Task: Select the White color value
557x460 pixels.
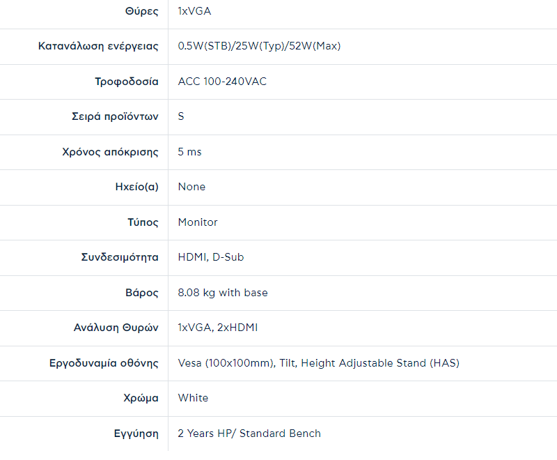Action: tap(193, 398)
